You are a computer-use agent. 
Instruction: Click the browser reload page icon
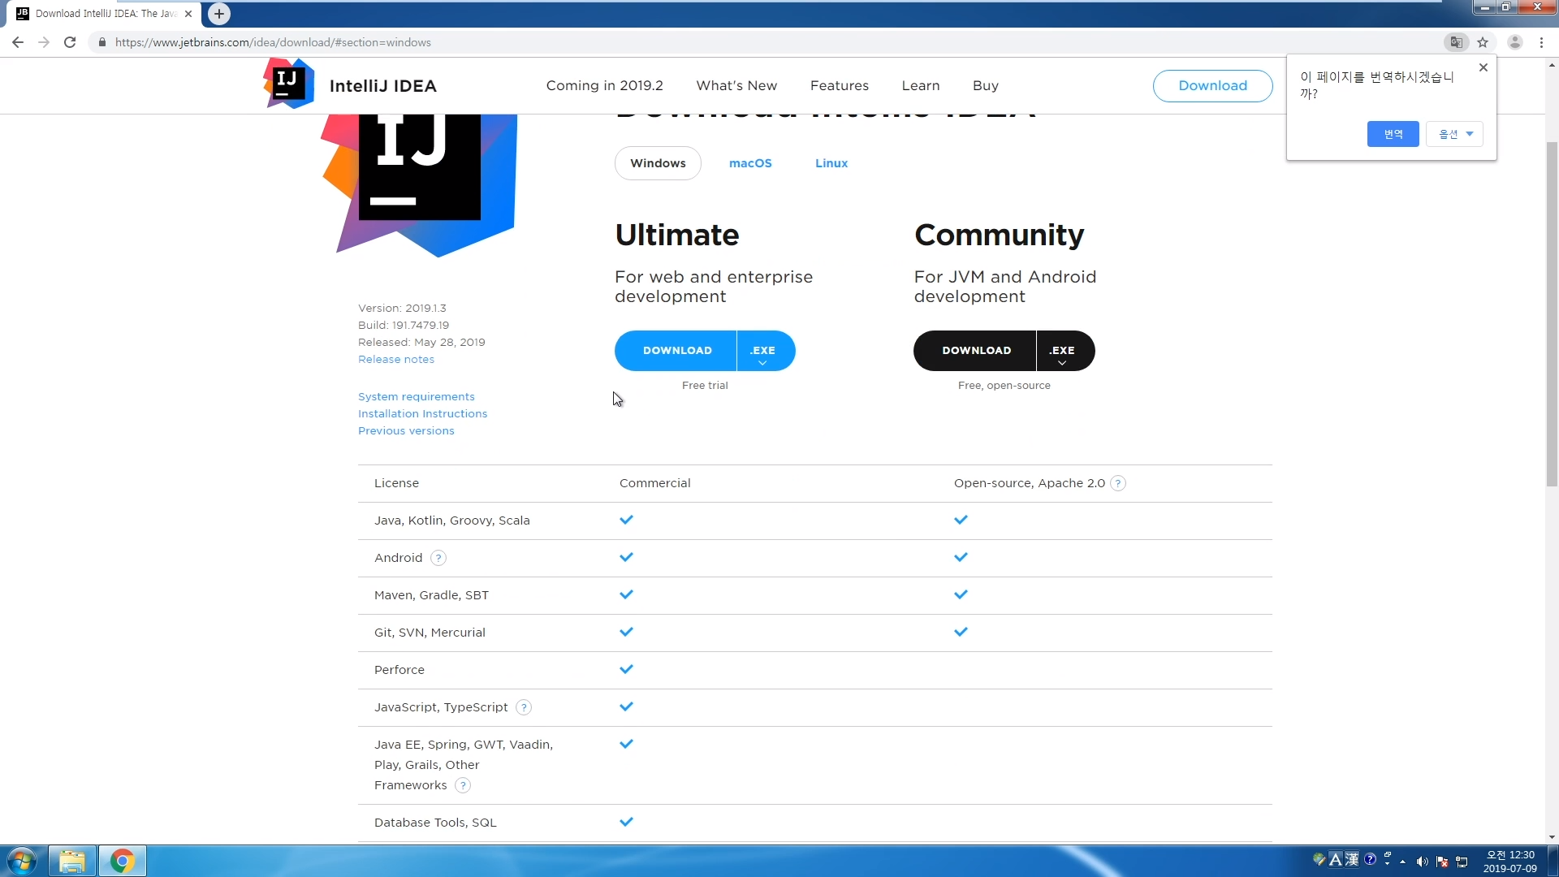tap(70, 42)
